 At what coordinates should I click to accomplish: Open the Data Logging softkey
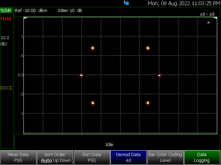pos(202,157)
